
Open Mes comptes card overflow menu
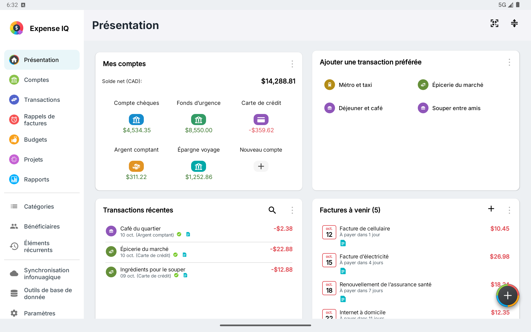point(292,64)
